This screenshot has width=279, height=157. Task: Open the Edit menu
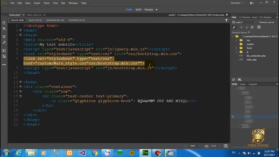(x=20, y=3)
